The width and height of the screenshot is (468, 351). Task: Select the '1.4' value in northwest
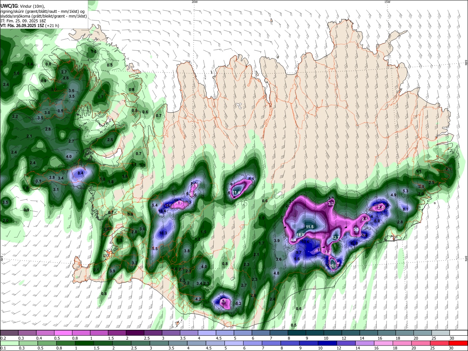[30, 64]
